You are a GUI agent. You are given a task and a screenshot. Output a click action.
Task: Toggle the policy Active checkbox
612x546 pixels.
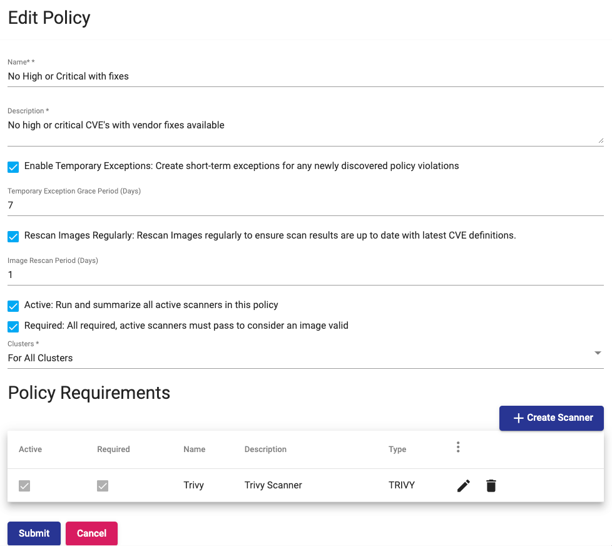(13, 306)
